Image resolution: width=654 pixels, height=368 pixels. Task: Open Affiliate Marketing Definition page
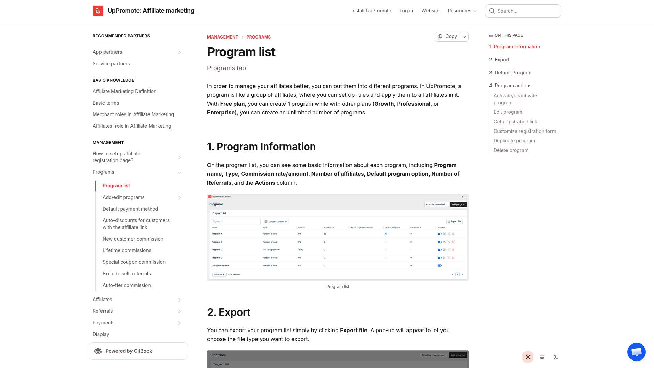coord(124,91)
